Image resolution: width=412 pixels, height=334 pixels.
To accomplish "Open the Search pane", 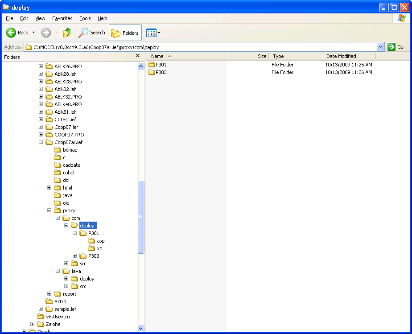I will (x=92, y=33).
